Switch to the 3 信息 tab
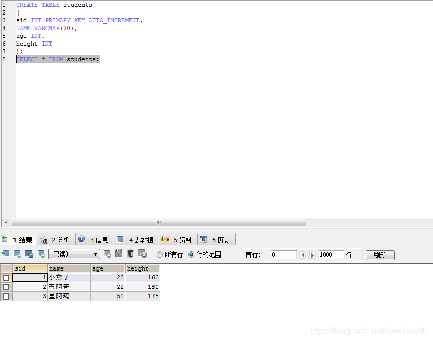Viewport: 433px width, 340px height. pos(95,239)
